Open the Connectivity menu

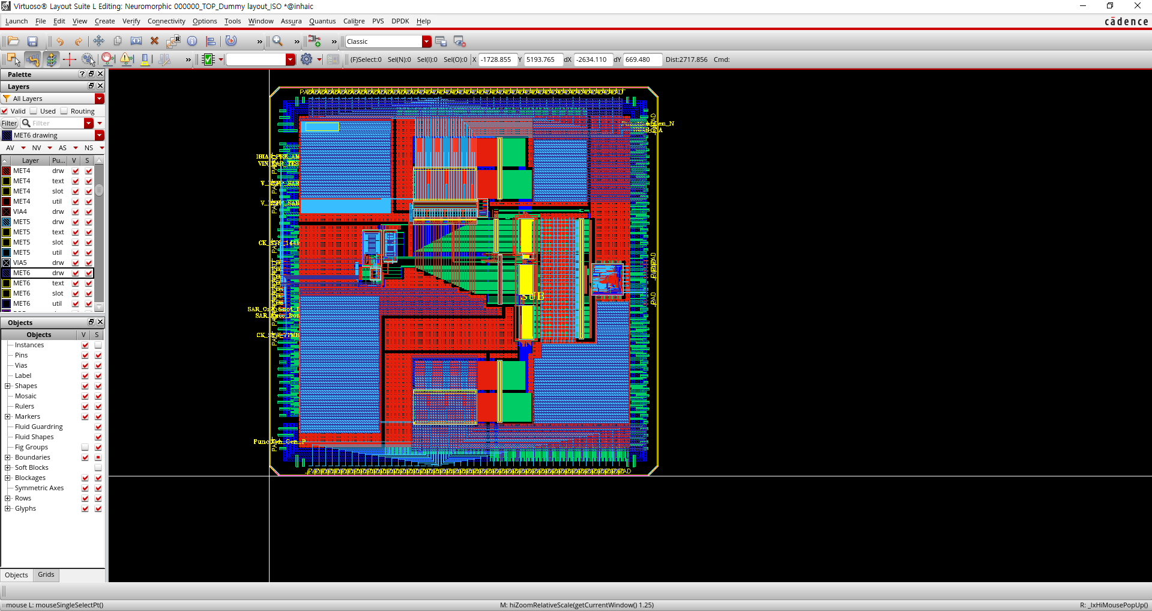pos(166,21)
